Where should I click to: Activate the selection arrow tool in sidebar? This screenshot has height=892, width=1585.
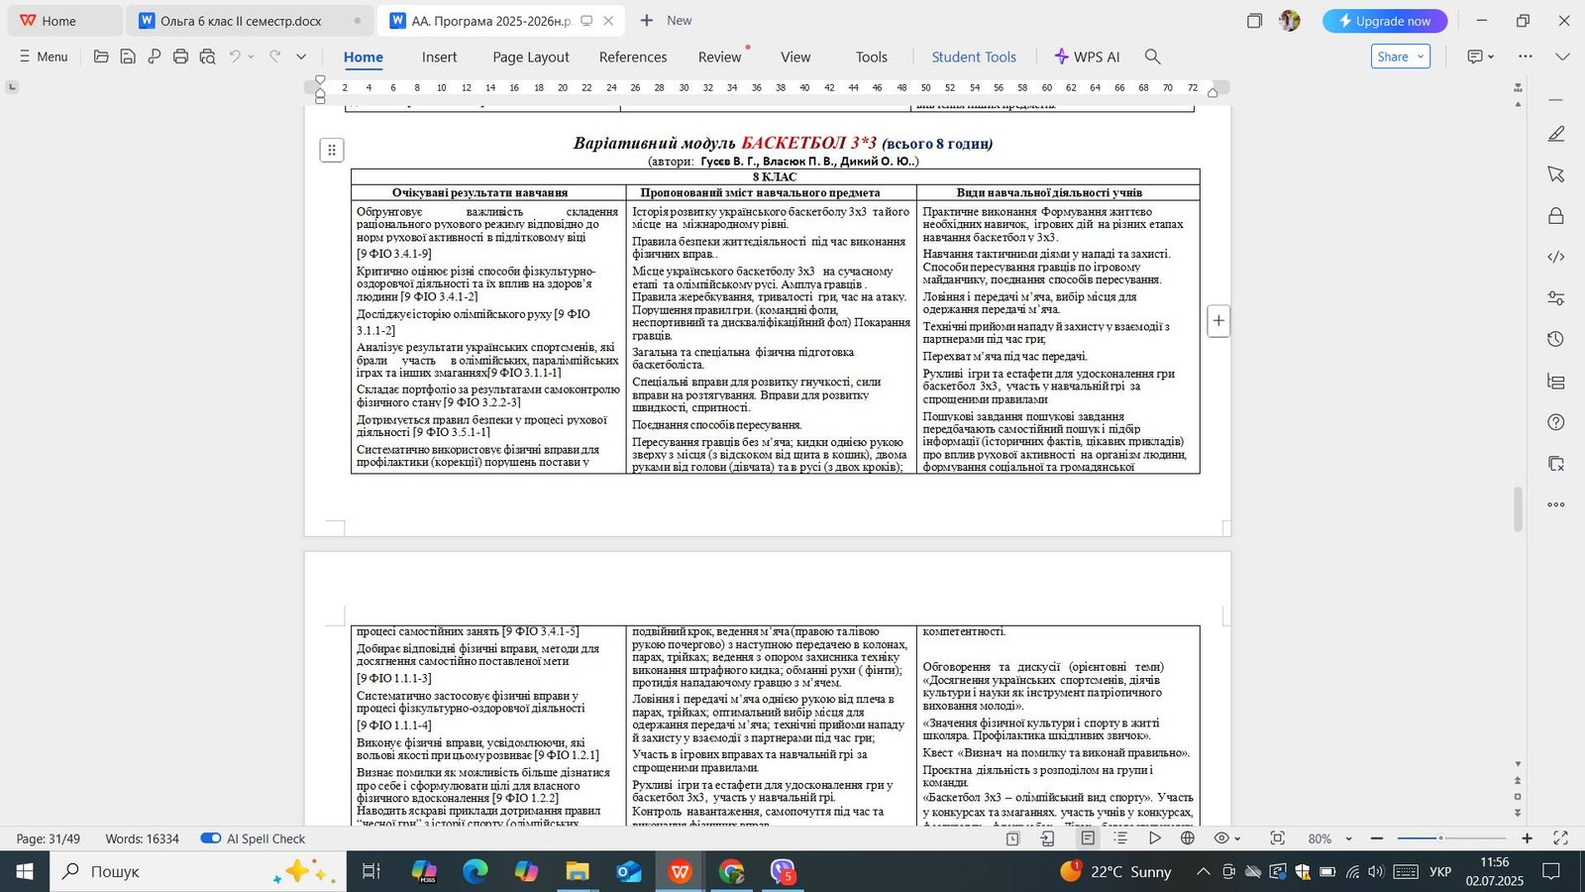[x=1556, y=174]
